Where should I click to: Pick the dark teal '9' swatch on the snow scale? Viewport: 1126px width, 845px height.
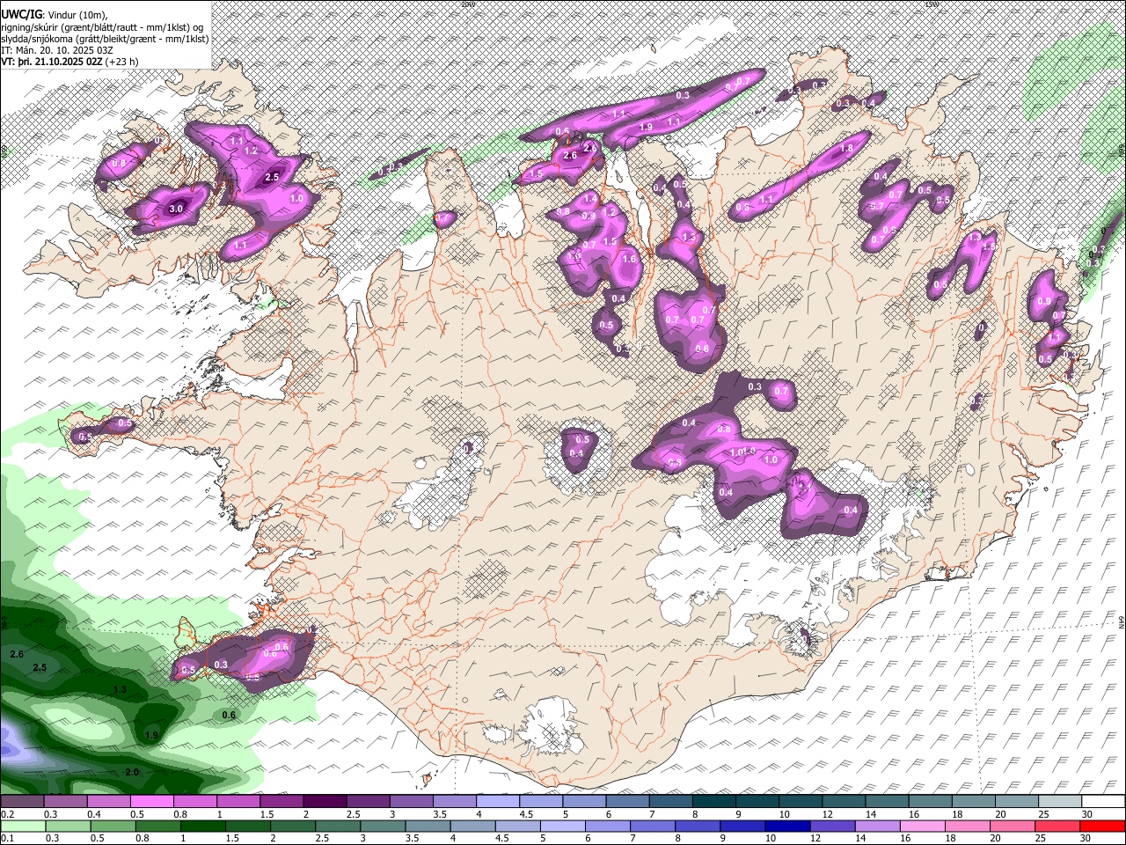pos(757,802)
